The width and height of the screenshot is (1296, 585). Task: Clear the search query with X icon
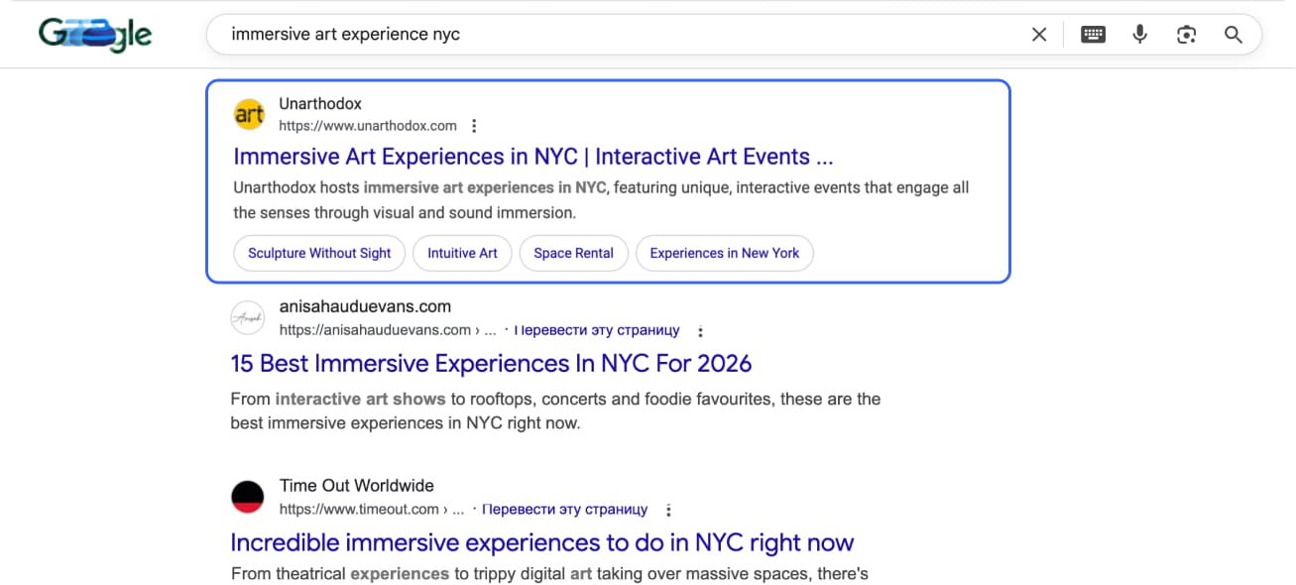pos(1039,35)
